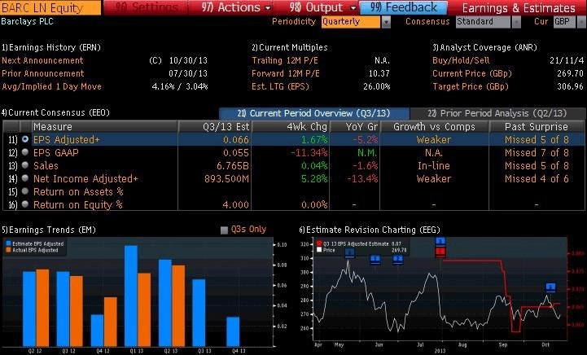The image size is (587, 355).
Task: Click Missed 4 of 6 past surprise
Action: [x=537, y=178]
